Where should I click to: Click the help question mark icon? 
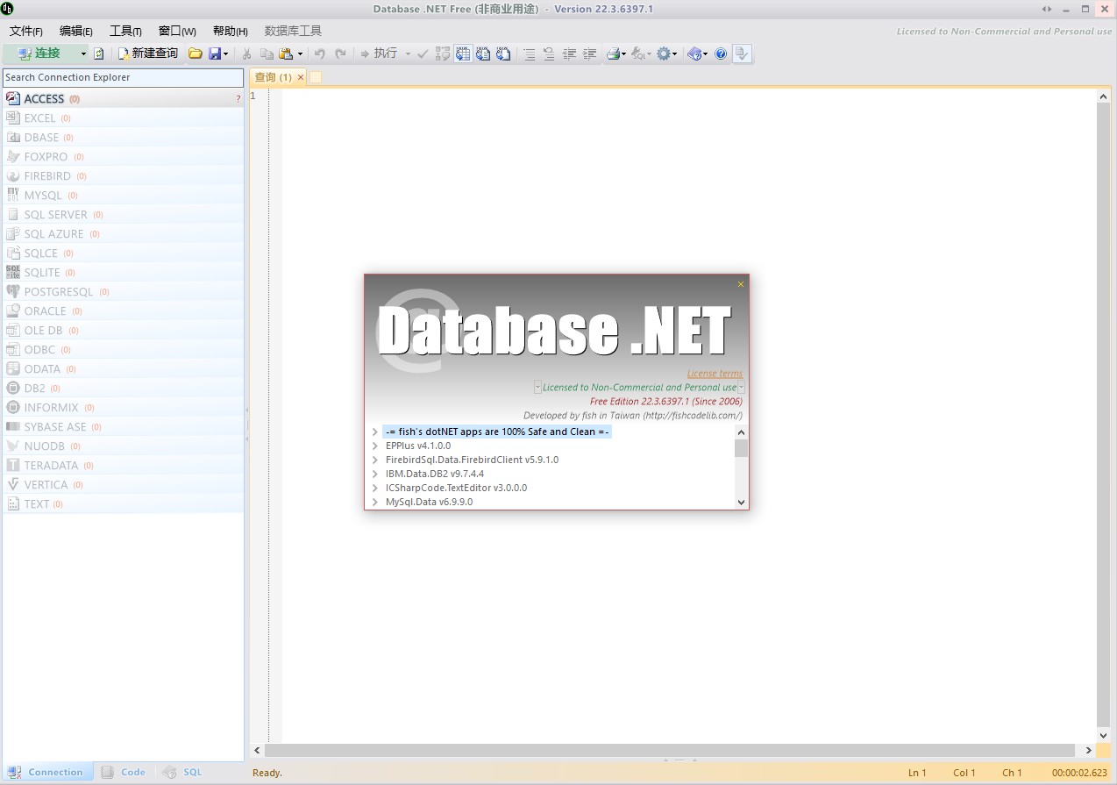point(721,54)
